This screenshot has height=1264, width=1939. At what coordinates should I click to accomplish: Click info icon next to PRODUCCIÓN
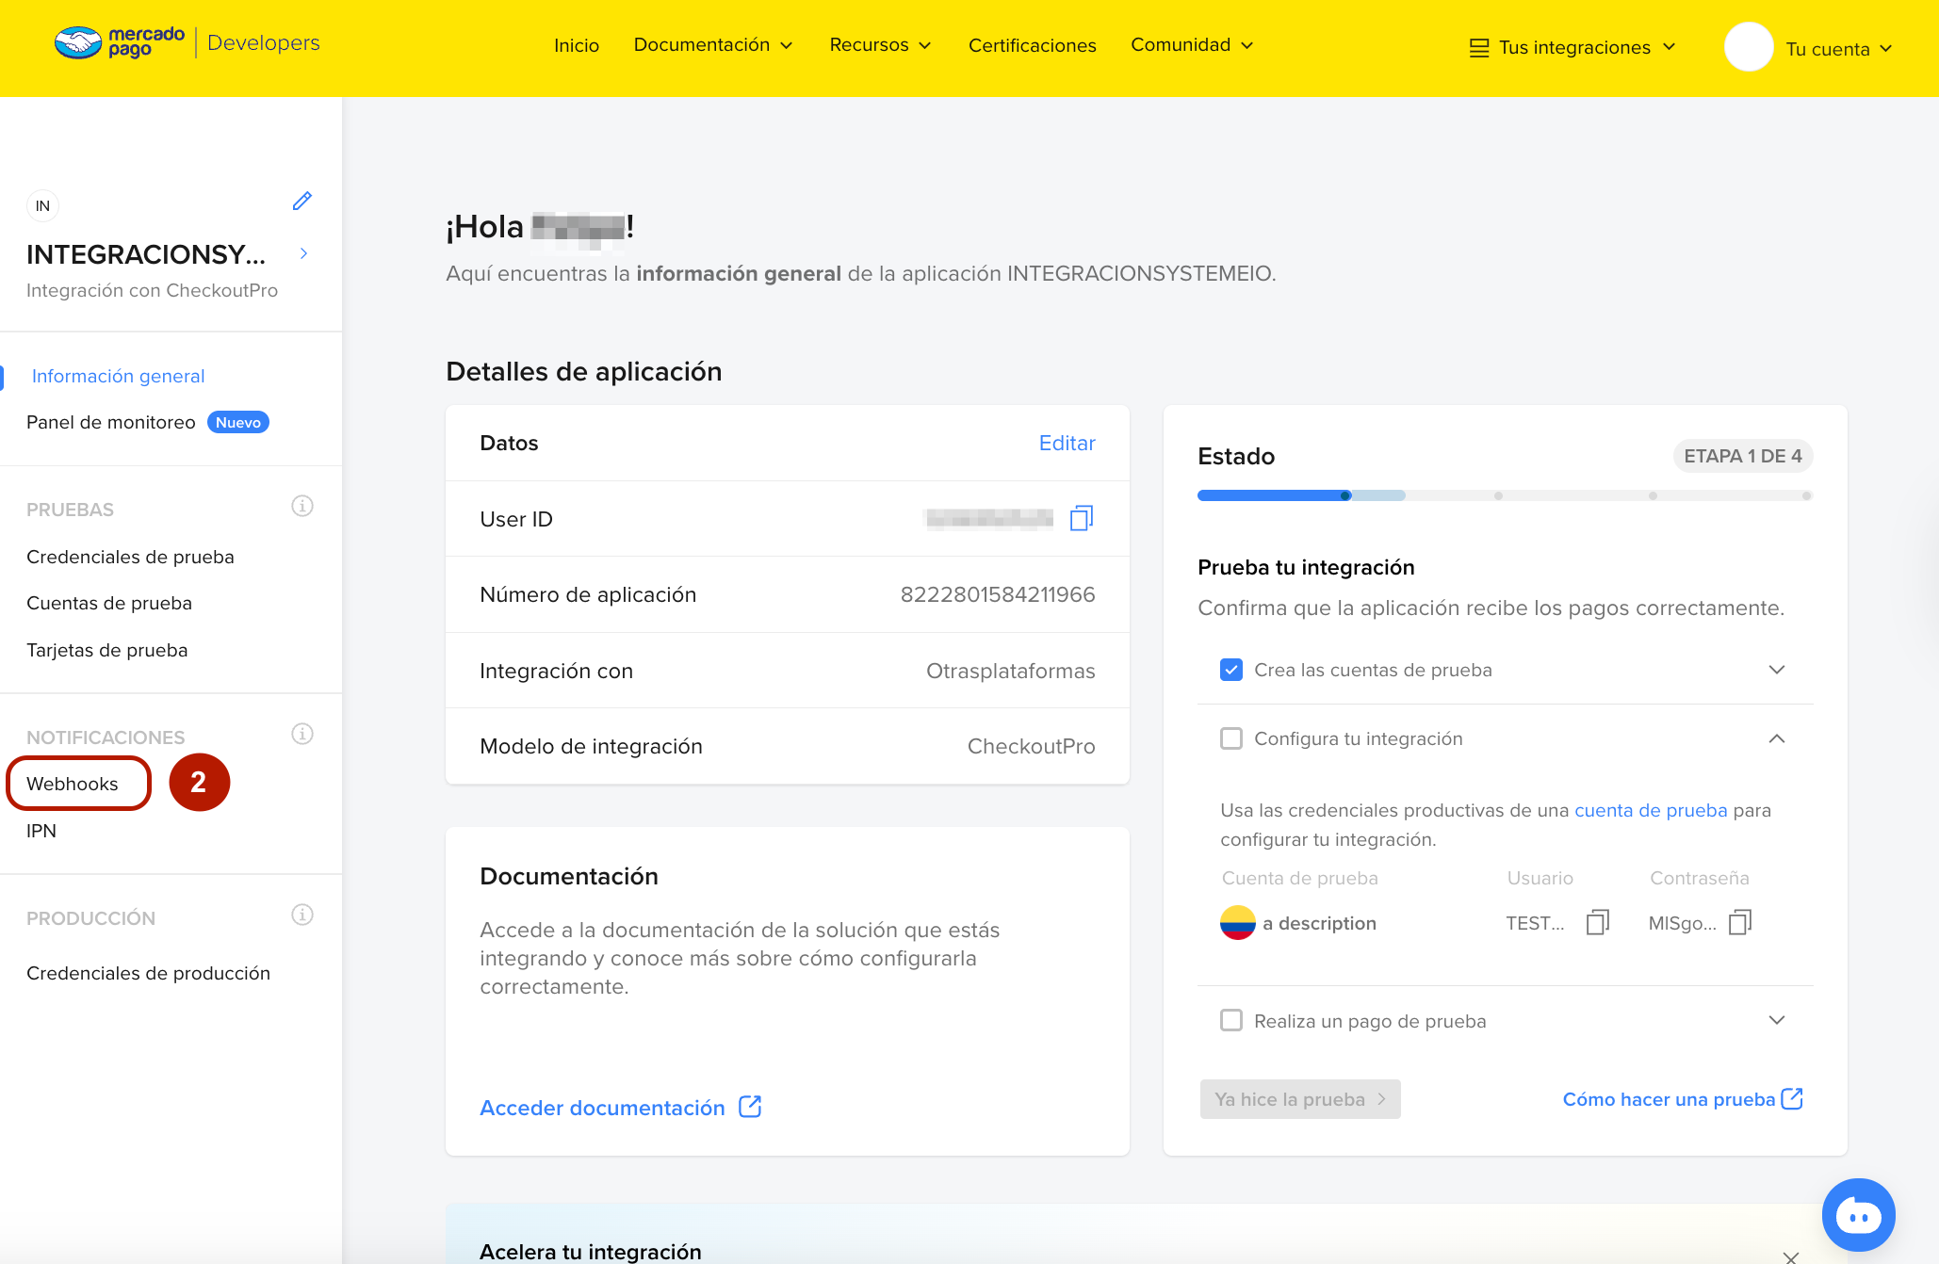301,916
